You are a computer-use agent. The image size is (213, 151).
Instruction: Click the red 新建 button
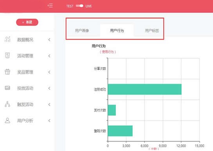(27, 22)
